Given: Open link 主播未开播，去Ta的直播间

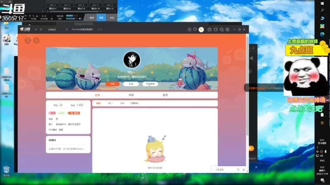Looking at the screenshot, I should pyautogui.click(x=66, y=149).
